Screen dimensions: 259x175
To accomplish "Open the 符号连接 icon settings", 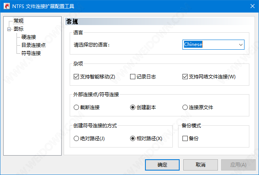I will (31, 53).
